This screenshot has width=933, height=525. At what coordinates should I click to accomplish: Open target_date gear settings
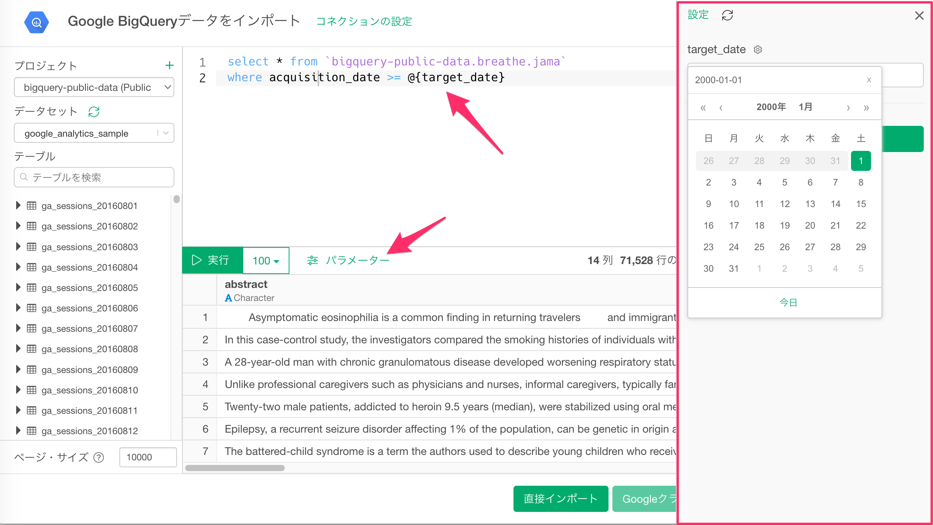click(758, 50)
